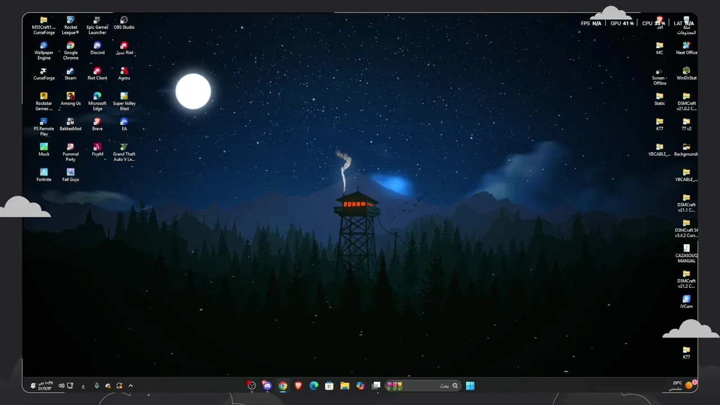Open the D3MCraft v21.0.2 folder
720x405 pixels.
pos(686,102)
